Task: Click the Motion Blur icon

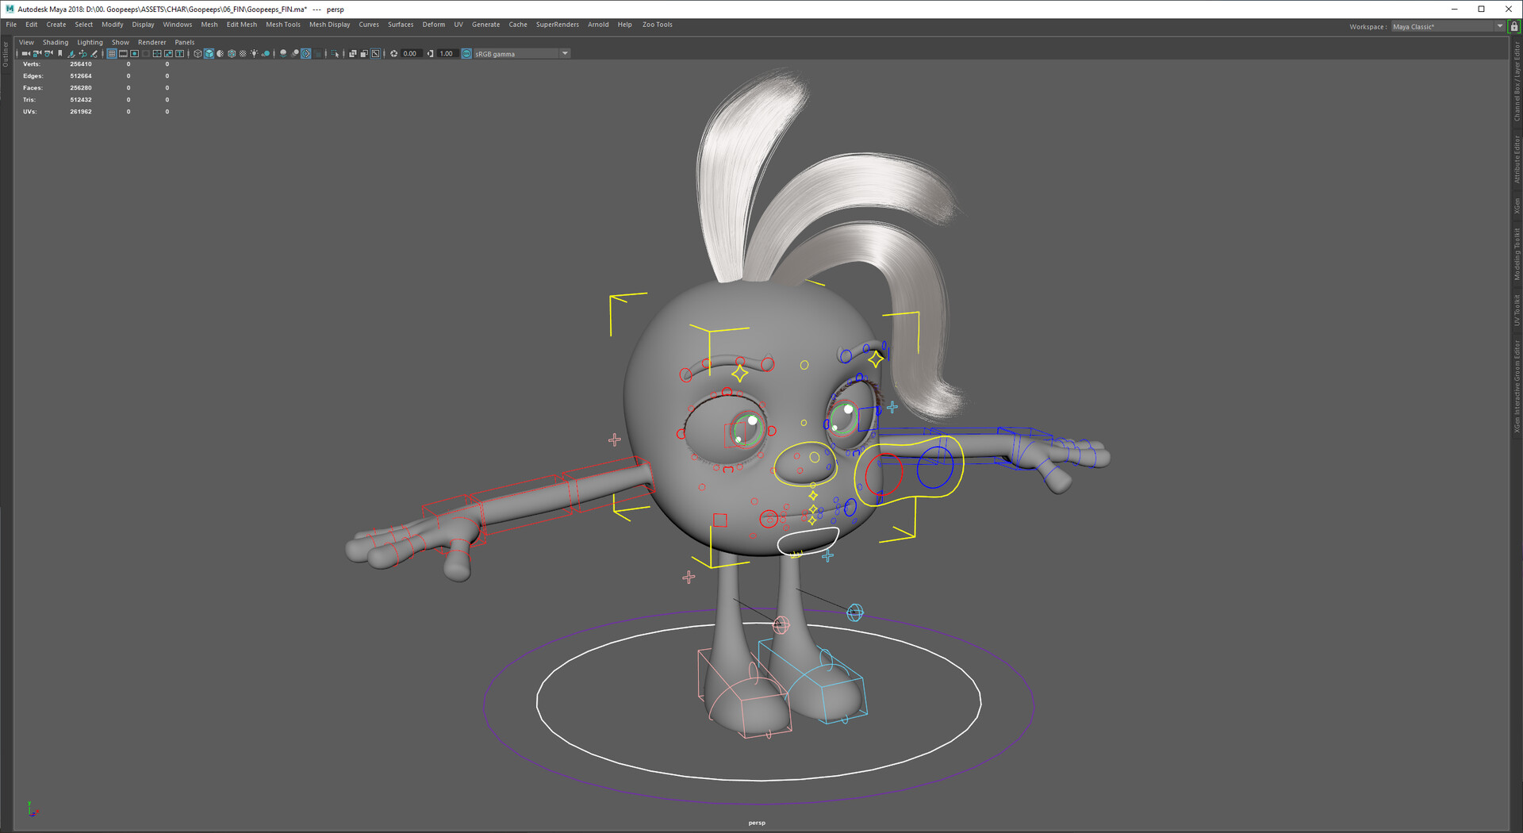Action: pos(294,53)
